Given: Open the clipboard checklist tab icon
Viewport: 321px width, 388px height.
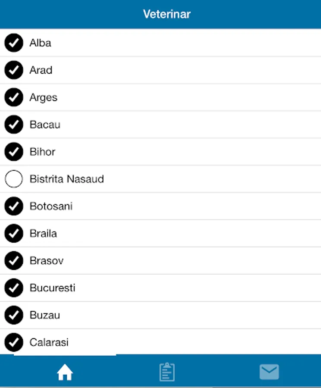Looking at the screenshot, I should click(167, 372).
